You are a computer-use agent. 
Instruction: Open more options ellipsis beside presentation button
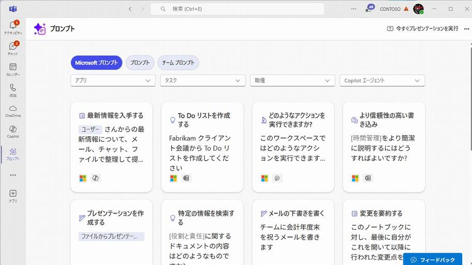467,29
